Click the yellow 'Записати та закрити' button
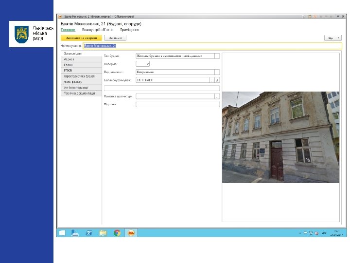This screenshot has height=263, width=350. coord(81,38)
